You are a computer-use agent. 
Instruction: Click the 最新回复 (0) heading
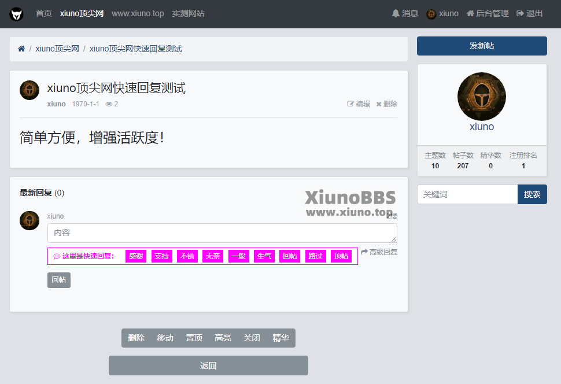click(42, 193)
